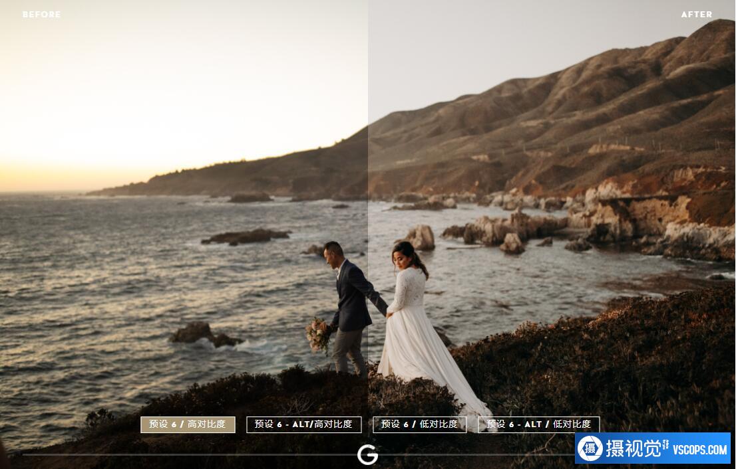Click the BEFORE label
The height and width of the screenshot is (469, 736).
pyautogui.click(x=41, y=15)
